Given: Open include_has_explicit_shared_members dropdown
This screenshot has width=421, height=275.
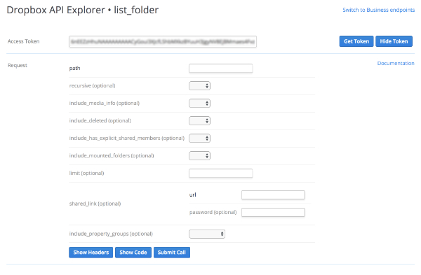Looking at the screenshot, I should (x=199, y=138).
